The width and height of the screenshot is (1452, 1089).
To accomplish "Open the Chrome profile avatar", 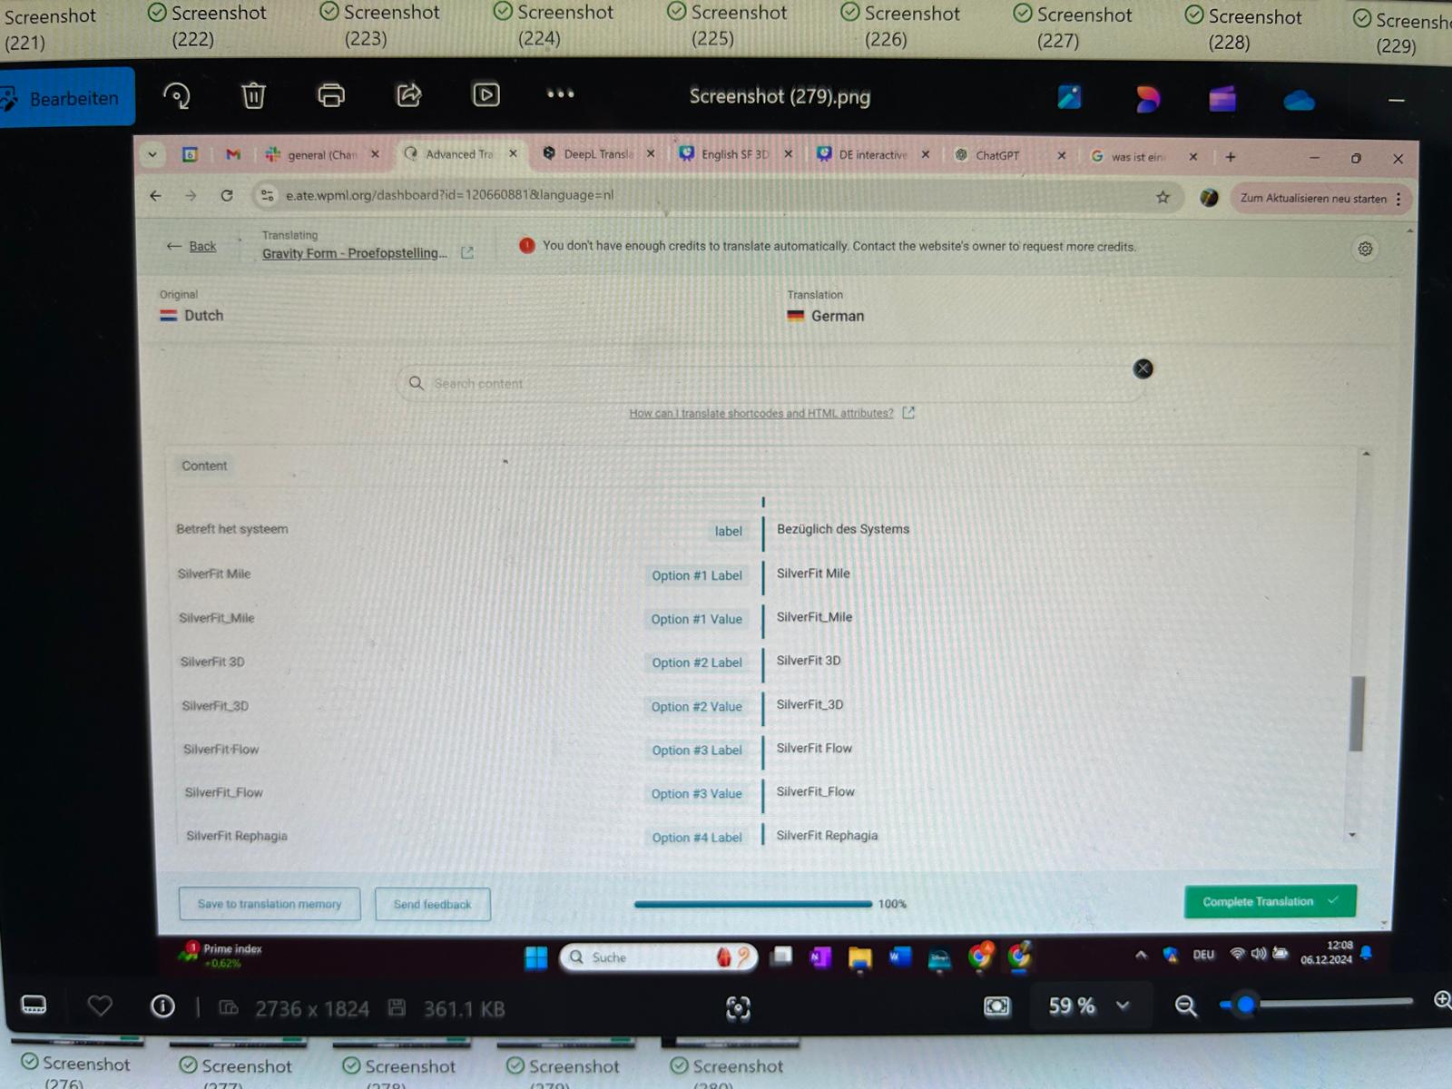I will 1209,198.
